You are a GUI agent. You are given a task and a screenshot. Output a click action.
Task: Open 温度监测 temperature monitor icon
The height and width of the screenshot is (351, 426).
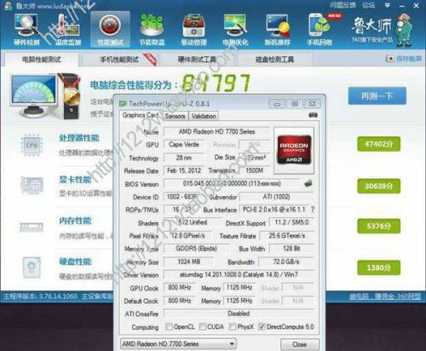point(67,30)
